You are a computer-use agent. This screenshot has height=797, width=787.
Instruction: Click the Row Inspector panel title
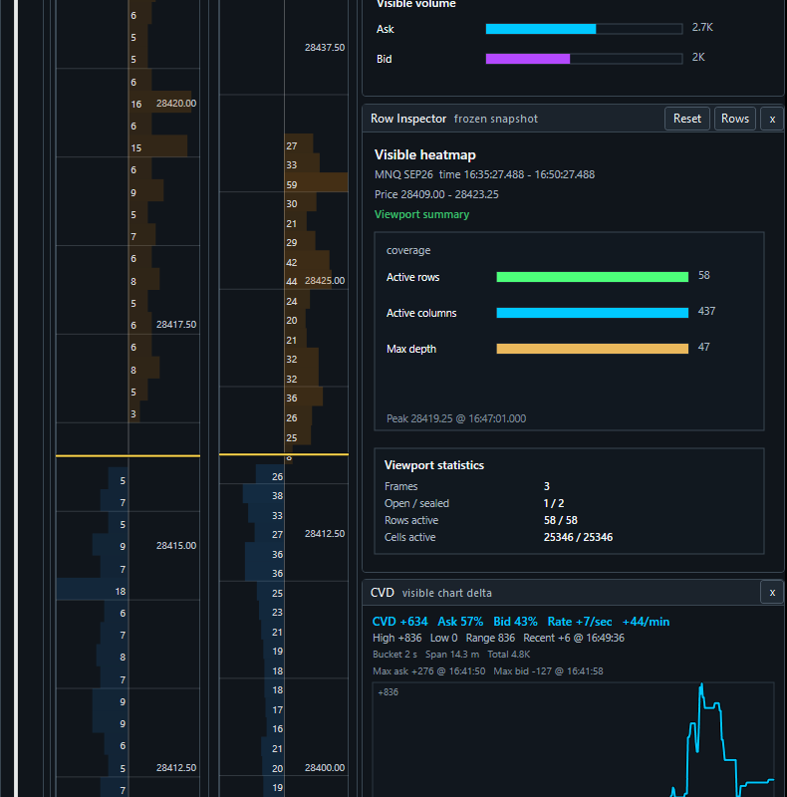(408, 119)
